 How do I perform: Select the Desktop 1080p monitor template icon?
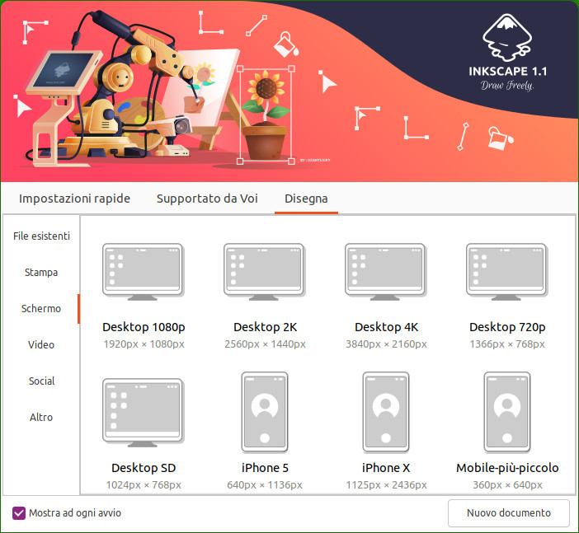pos(144,272)
